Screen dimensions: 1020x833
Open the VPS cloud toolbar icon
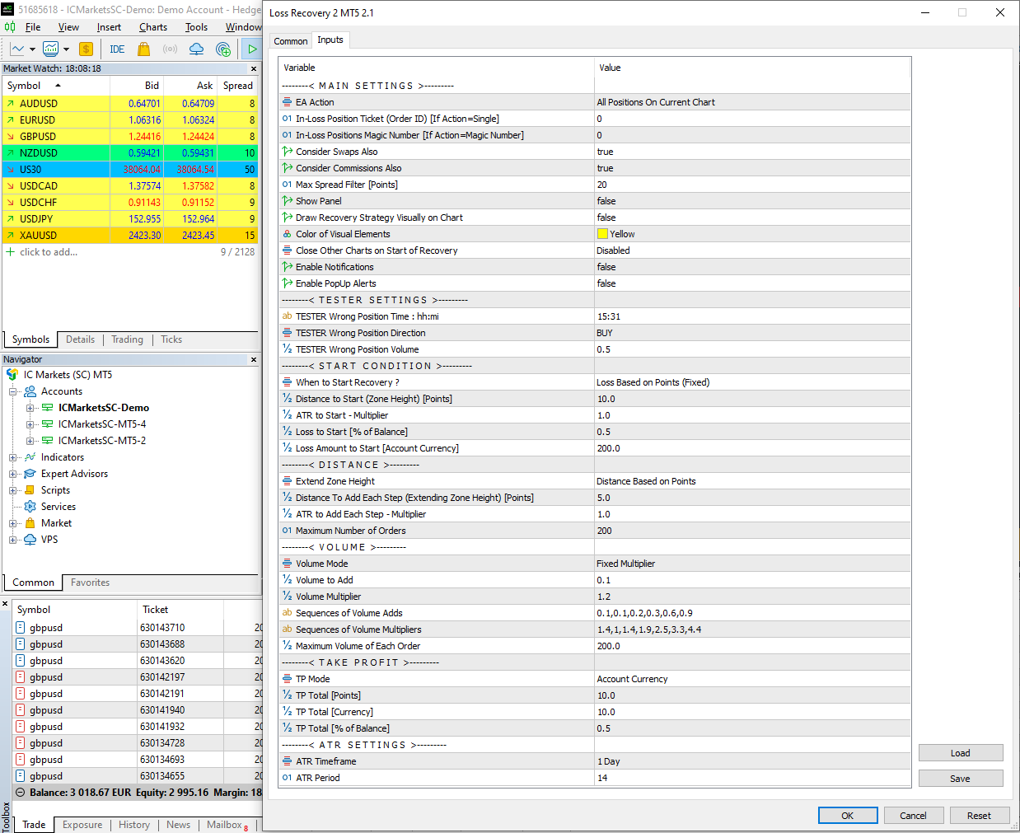196,49
